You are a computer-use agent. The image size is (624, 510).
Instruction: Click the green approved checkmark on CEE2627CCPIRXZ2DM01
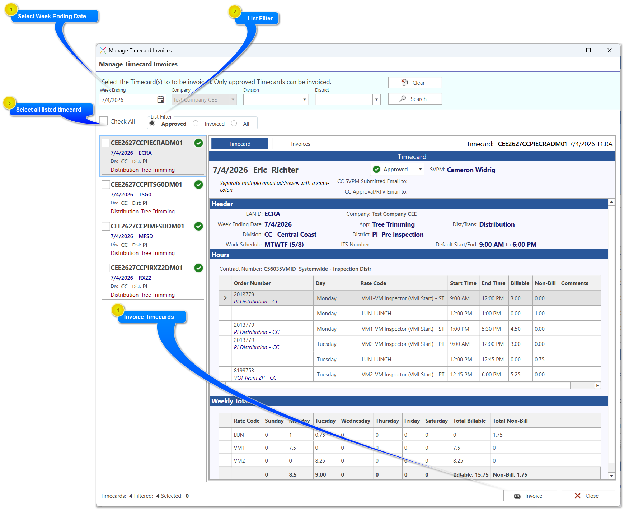pos(198,268)
